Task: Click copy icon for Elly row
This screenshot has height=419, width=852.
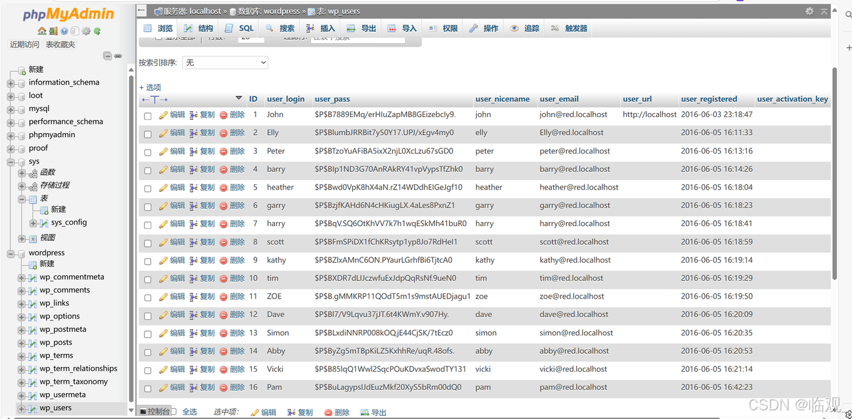Action: point(194,133)
